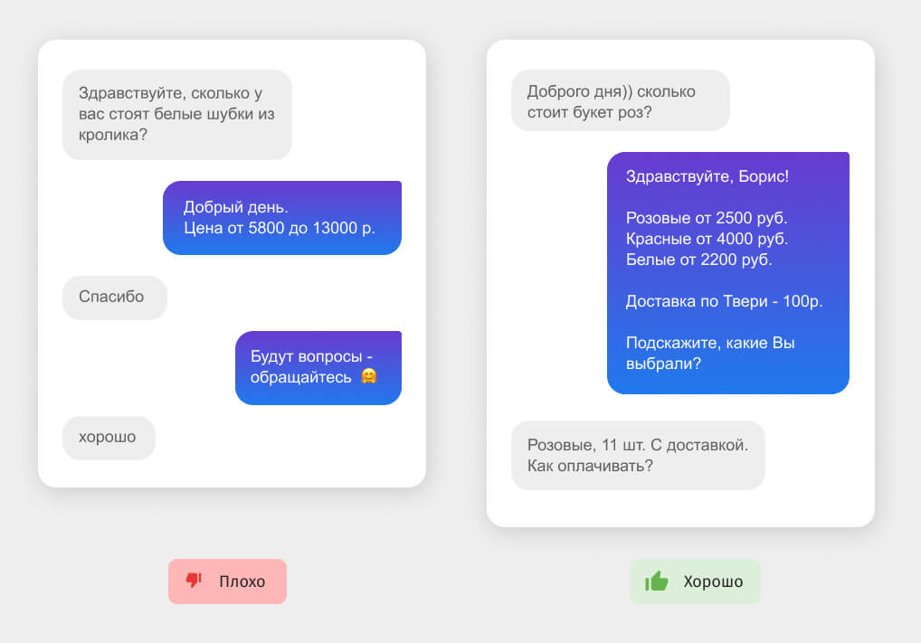The height and width of the screenshot is (643, 921).
Task: Click the хорошо message bubble
Action: click(x=109, y=438)
